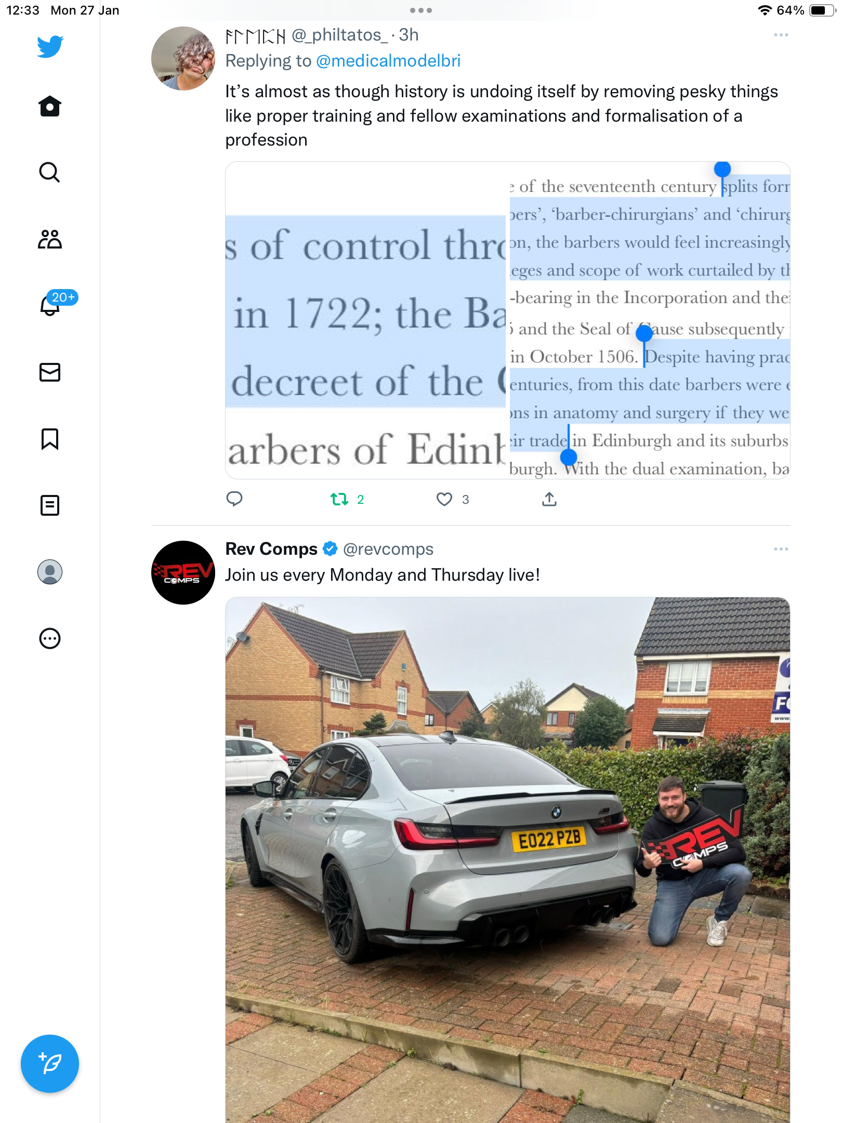842x1123 pixels.
Task: Expand options menu on @_philtatos_ tweet
Action: pyautogui.click(x=781, y=35)
